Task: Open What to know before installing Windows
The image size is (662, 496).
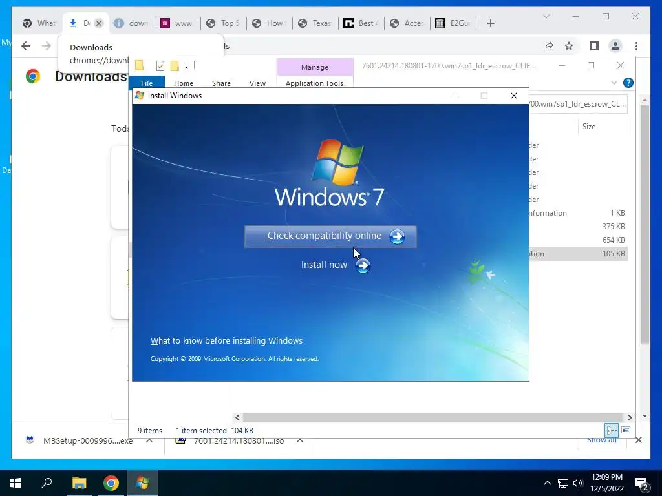Action: 226,341
